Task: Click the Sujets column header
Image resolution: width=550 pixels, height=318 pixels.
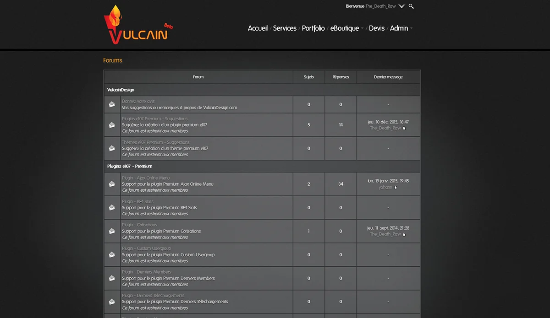Action: click(x=309, y=77)
